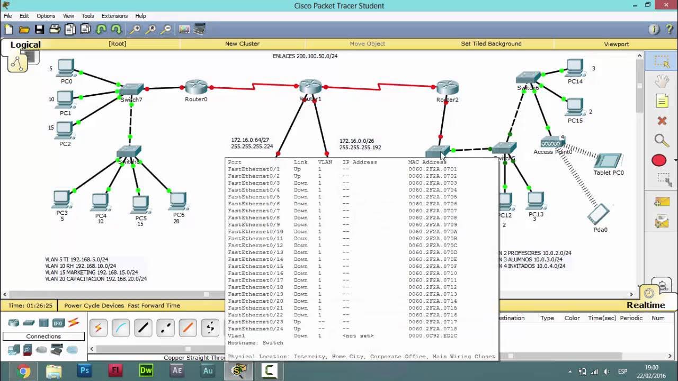Viewport: 678px width, 381px height.
Task: Select Switches device category icon
Action: coord(29,323)
